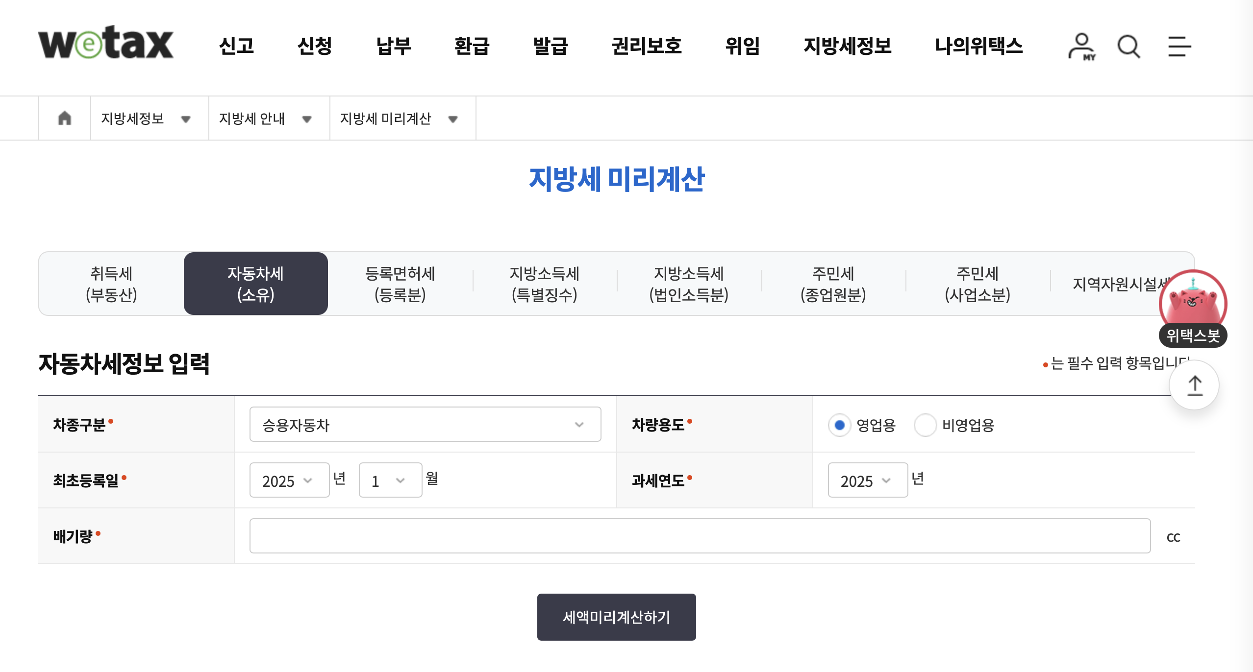Click the wetax logo
The width and height of the screenshot is (1253, 672).
click(106, 43)
